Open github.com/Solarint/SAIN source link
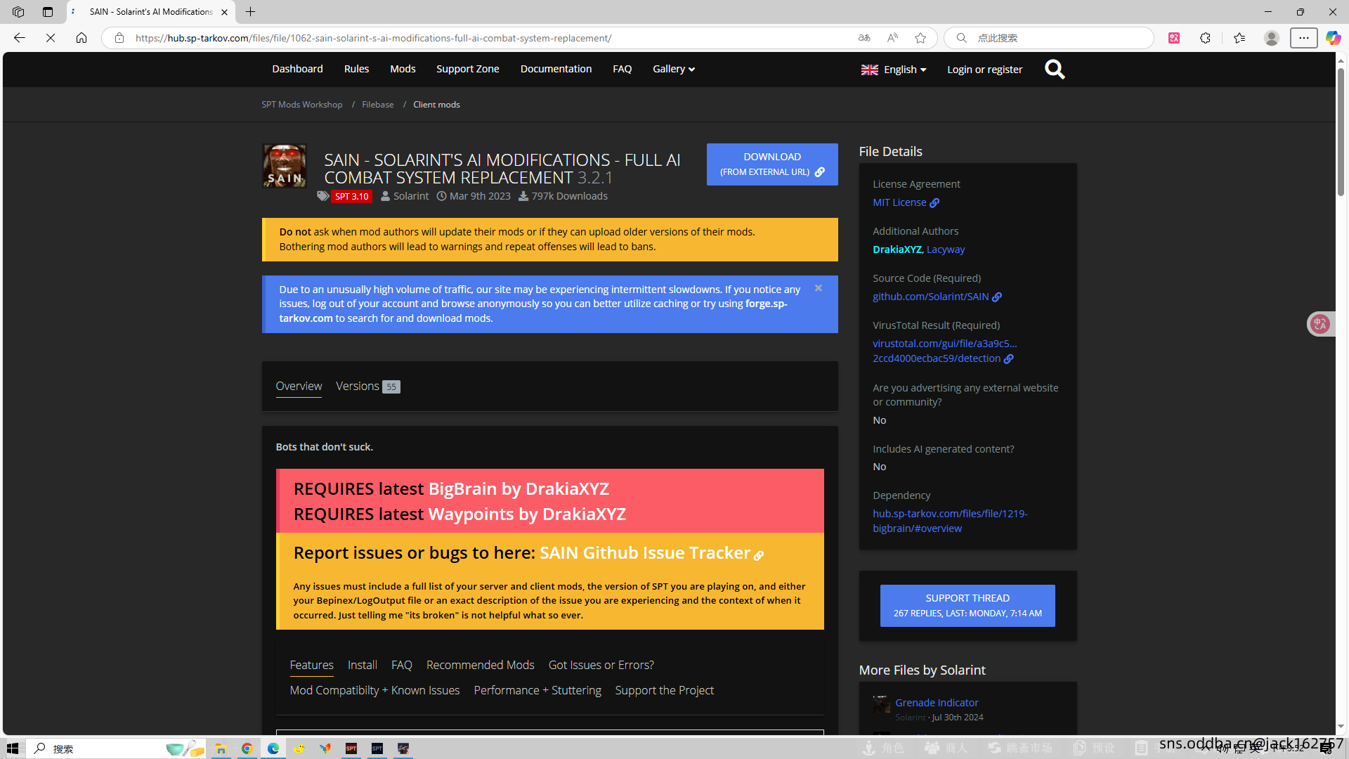This screenshot has height=759, width=1349. pyautogui.click(x=937, y=297)
